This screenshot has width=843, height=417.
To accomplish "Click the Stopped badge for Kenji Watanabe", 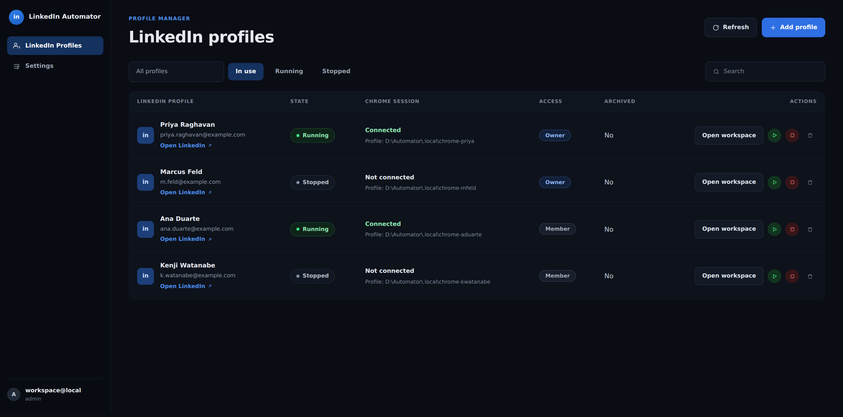I will 312,276.
